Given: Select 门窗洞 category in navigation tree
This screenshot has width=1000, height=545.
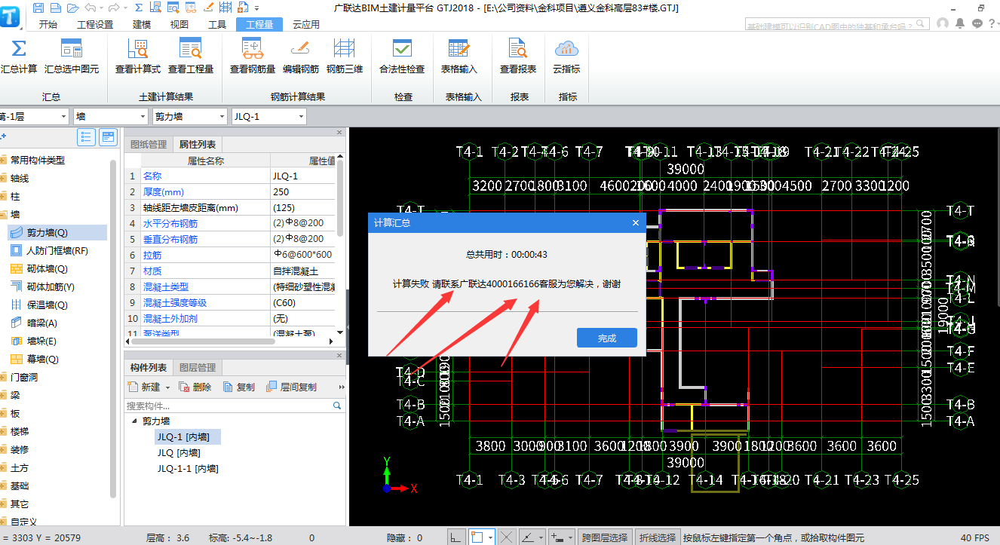Looking at the screenshot, I should coord(24,378).
